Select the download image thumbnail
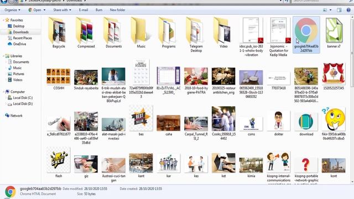Viewport: 354px width, 199px height. 306,122
